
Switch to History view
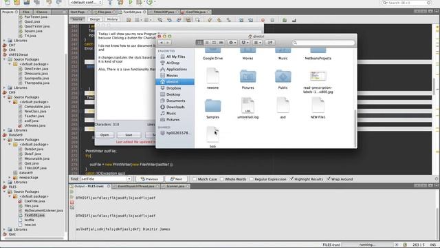coord(112,19)
